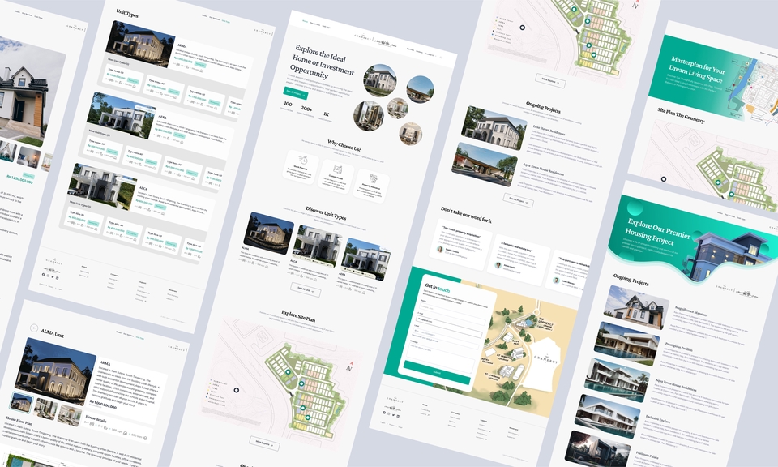Click See All Project below Ongoing Projects
The image size is (778, 467).
[x=519, y=200]
